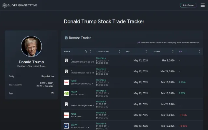Click the Republican party value

pos(47,76)
